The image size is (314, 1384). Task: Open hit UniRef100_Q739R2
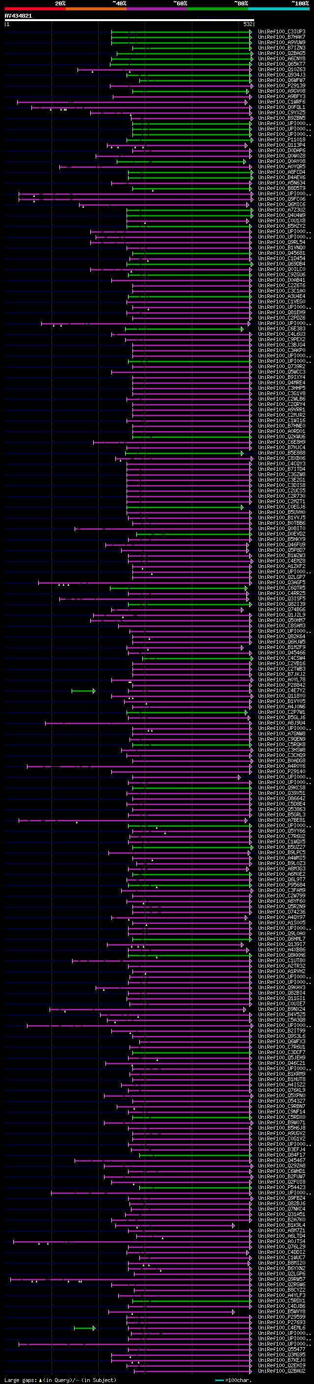[x=281, y=366]
